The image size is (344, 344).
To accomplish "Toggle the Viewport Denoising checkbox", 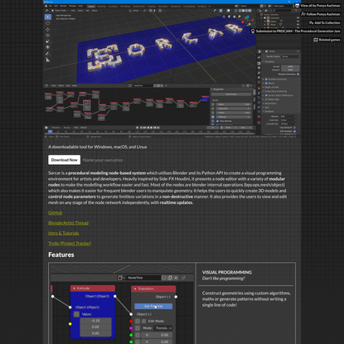I will [298, 75].
